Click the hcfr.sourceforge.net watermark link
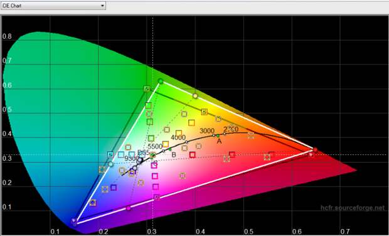This screenshot has height=236, width=389. (x=353, y=208)
